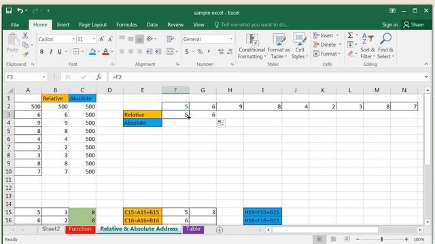Open Format as Table dropdown
Viewport: 435px width, 244px height.
pyautogui.click(x=279, y=46)
